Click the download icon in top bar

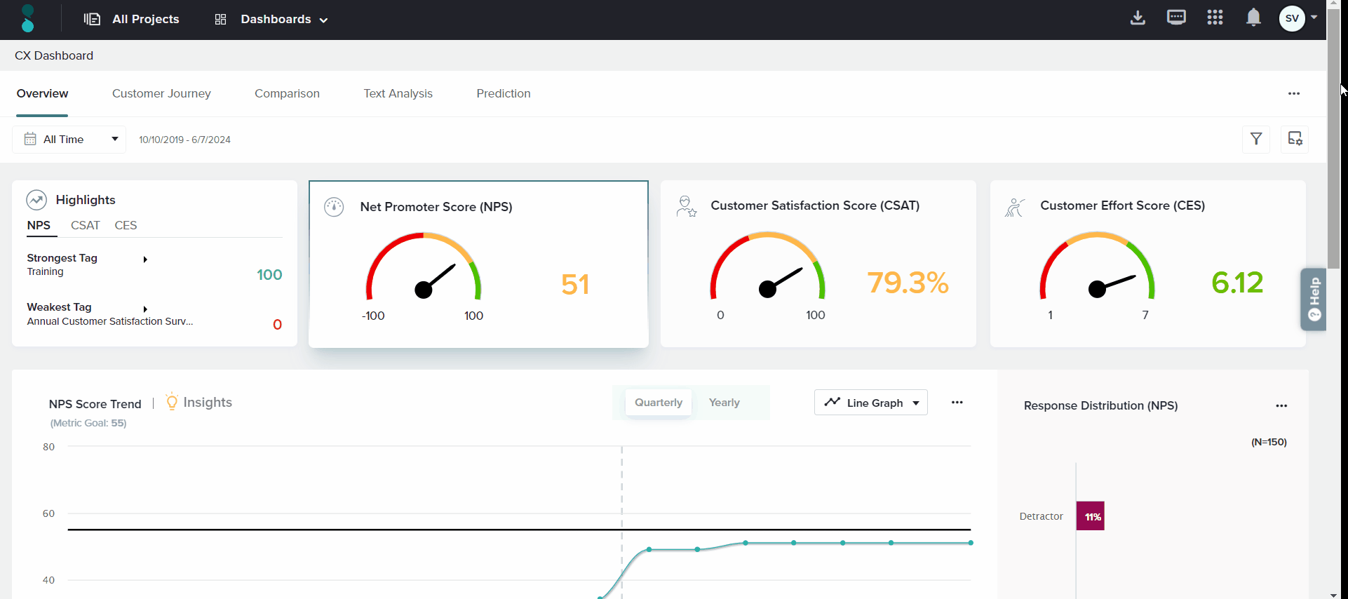pyautogui.click(x=1138, y=18)
